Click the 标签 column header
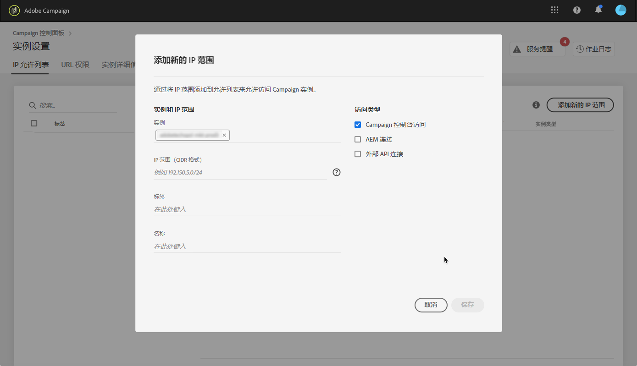 [x=60, y=124]
